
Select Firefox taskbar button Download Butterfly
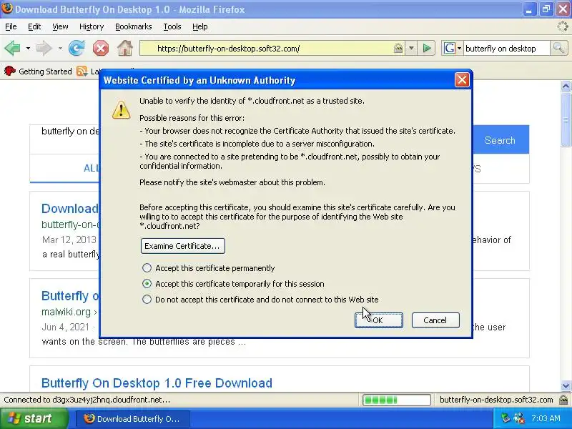133,419
